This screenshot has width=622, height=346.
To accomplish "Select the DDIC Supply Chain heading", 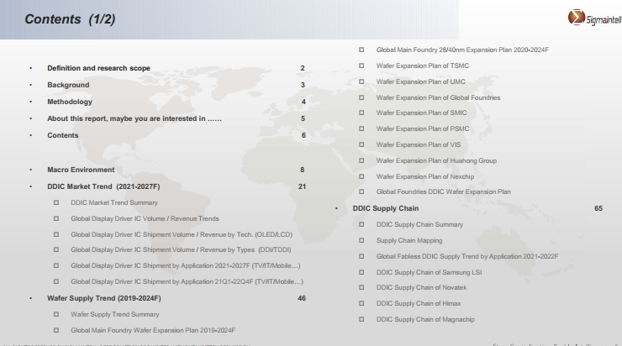I will pos(385,208).
